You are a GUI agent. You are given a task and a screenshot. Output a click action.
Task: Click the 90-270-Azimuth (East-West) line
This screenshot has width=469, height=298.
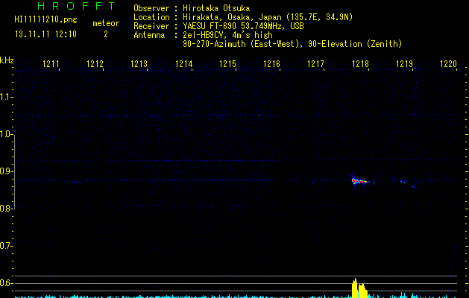click(x=292, y=44)
